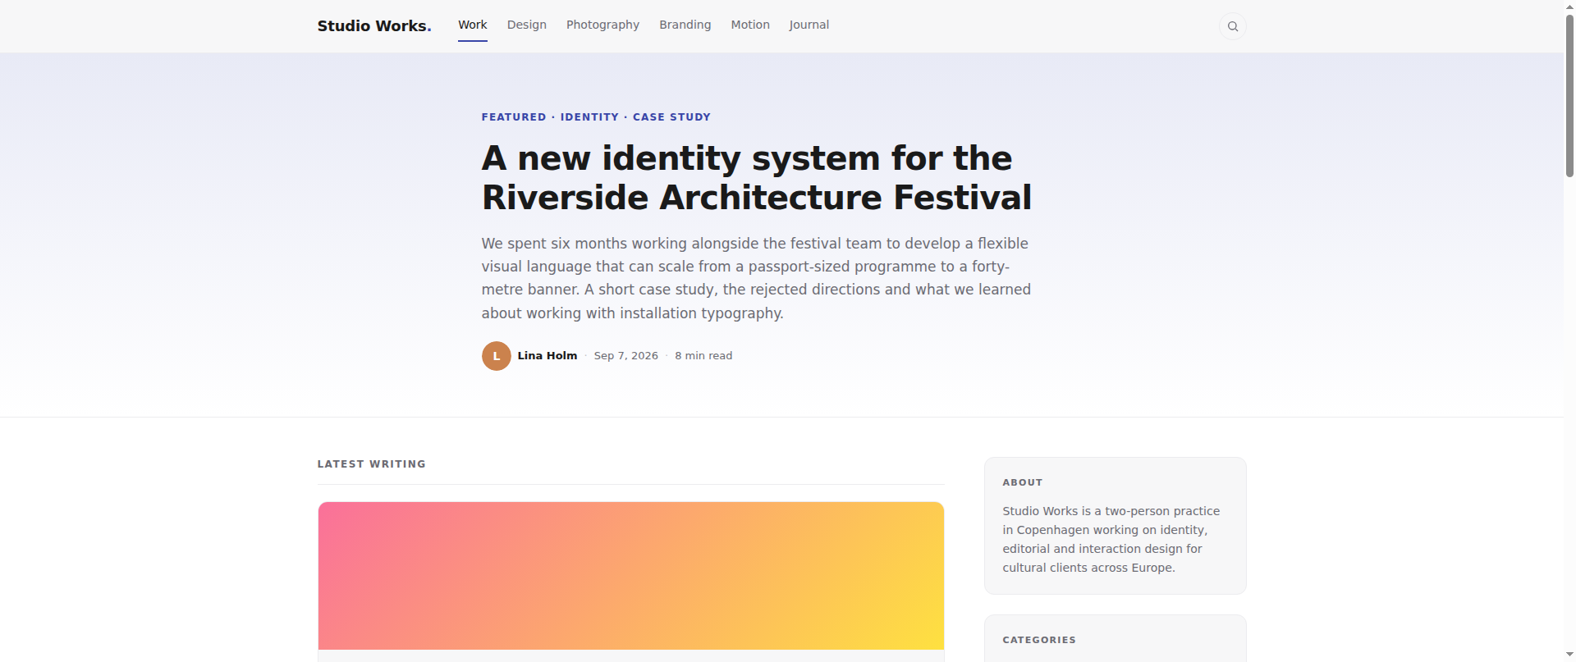This screenshot has height=662, width=1576.
Task: Click the featured article summary paragraph
Action: click(x=757, y=278)
